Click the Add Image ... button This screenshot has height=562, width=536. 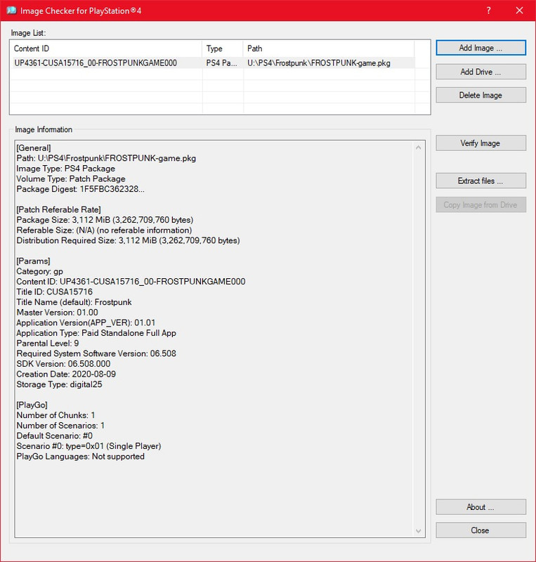(481, 48)
